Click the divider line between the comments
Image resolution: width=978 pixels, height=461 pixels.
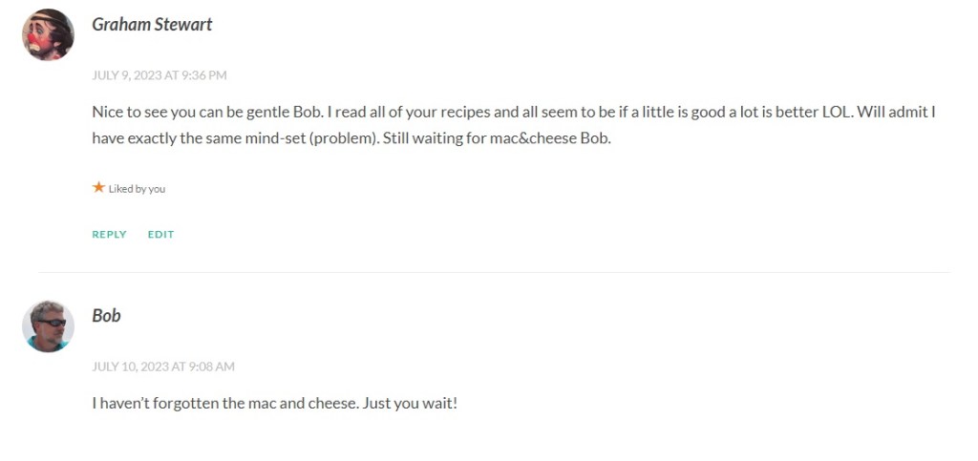point(494,272)
